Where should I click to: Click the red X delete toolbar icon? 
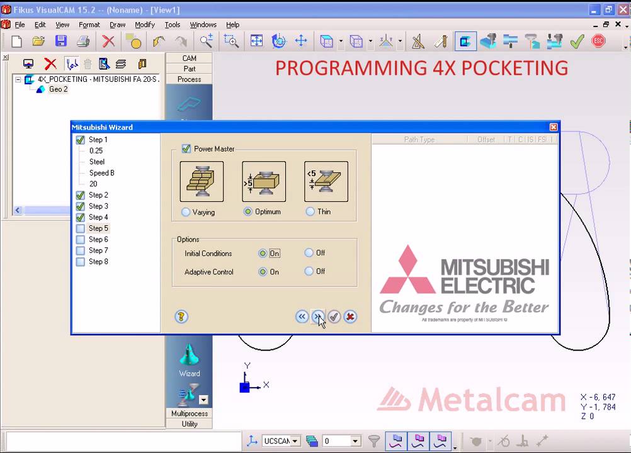(x=108, y=41)
